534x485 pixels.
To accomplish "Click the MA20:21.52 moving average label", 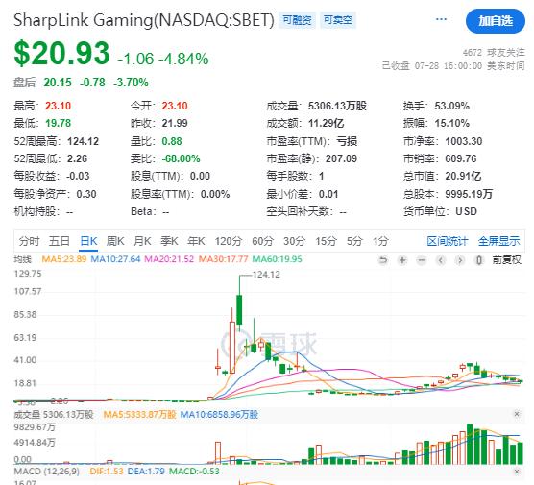I will pyautogui.click(x=169, y=259).
